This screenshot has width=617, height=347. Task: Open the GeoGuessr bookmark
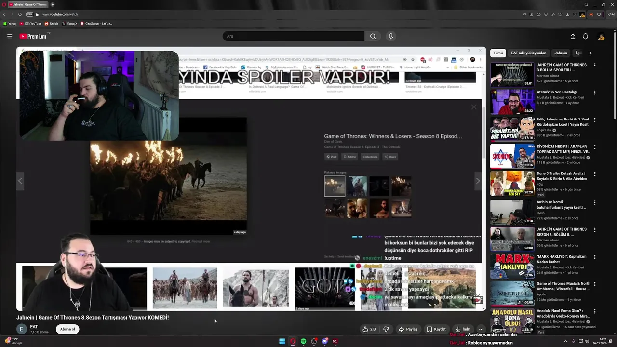96,24
